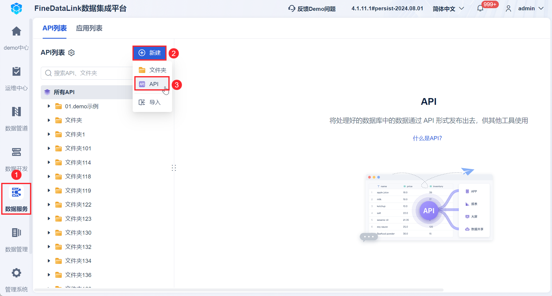Choose API from the 新建 menu

152,84
